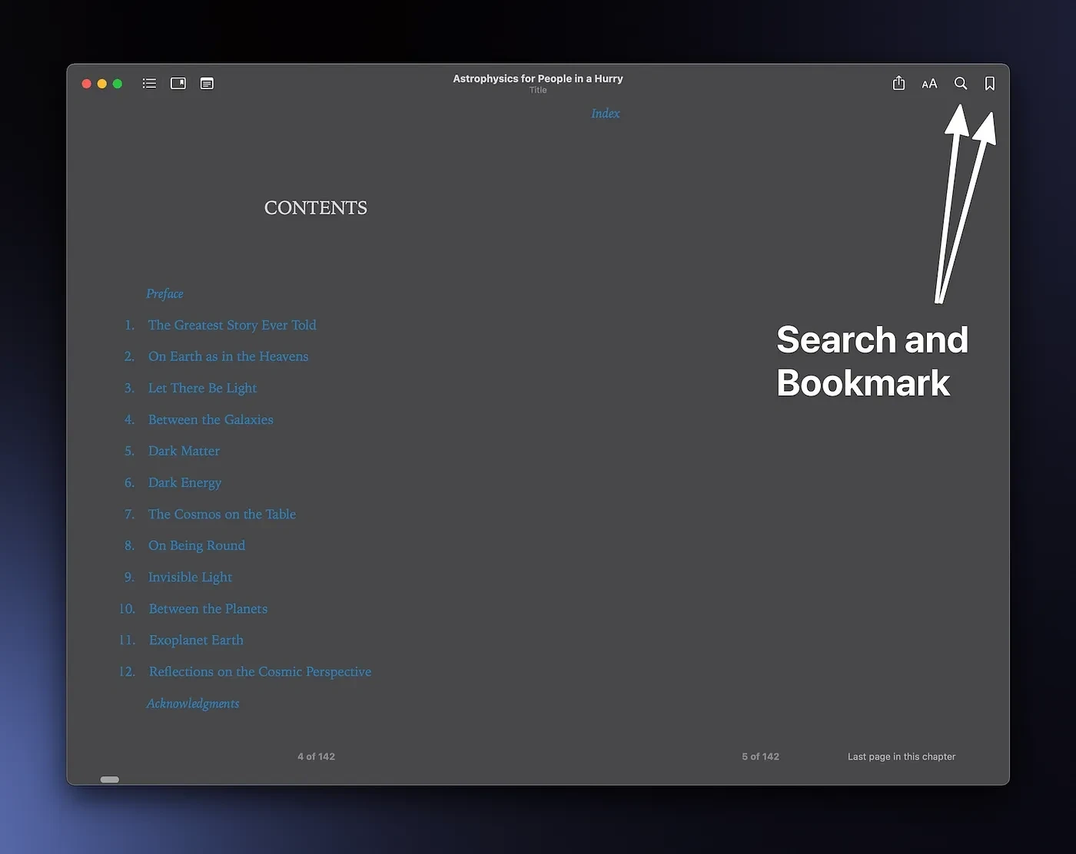This screenshot has width=1076, height=854.
Task: Maximize the window with green button
Action: (118, 84)
